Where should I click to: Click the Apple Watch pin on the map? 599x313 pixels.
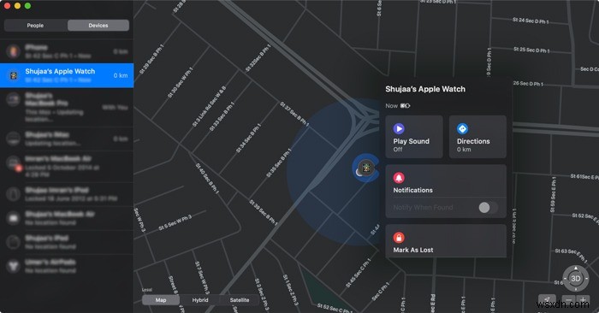click(366, 168)
